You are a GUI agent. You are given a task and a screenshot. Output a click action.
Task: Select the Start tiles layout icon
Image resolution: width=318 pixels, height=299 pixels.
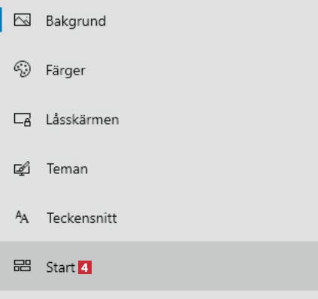[x=22, y=266]
